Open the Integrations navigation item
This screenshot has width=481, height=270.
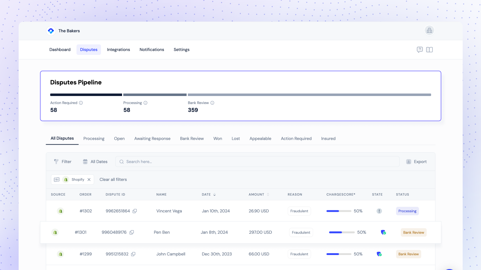pos(118,49)
